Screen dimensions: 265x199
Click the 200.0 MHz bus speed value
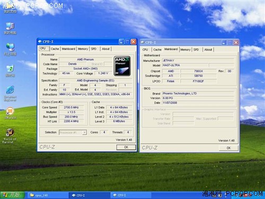71,117
